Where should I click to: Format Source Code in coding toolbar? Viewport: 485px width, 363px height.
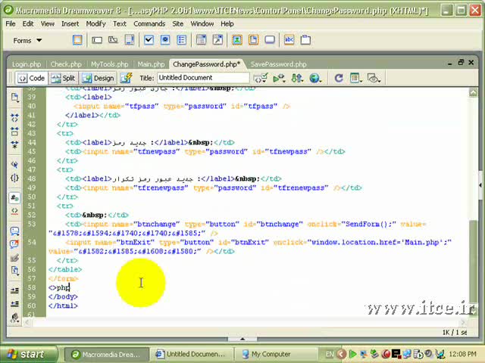click(x=14, y=317)
